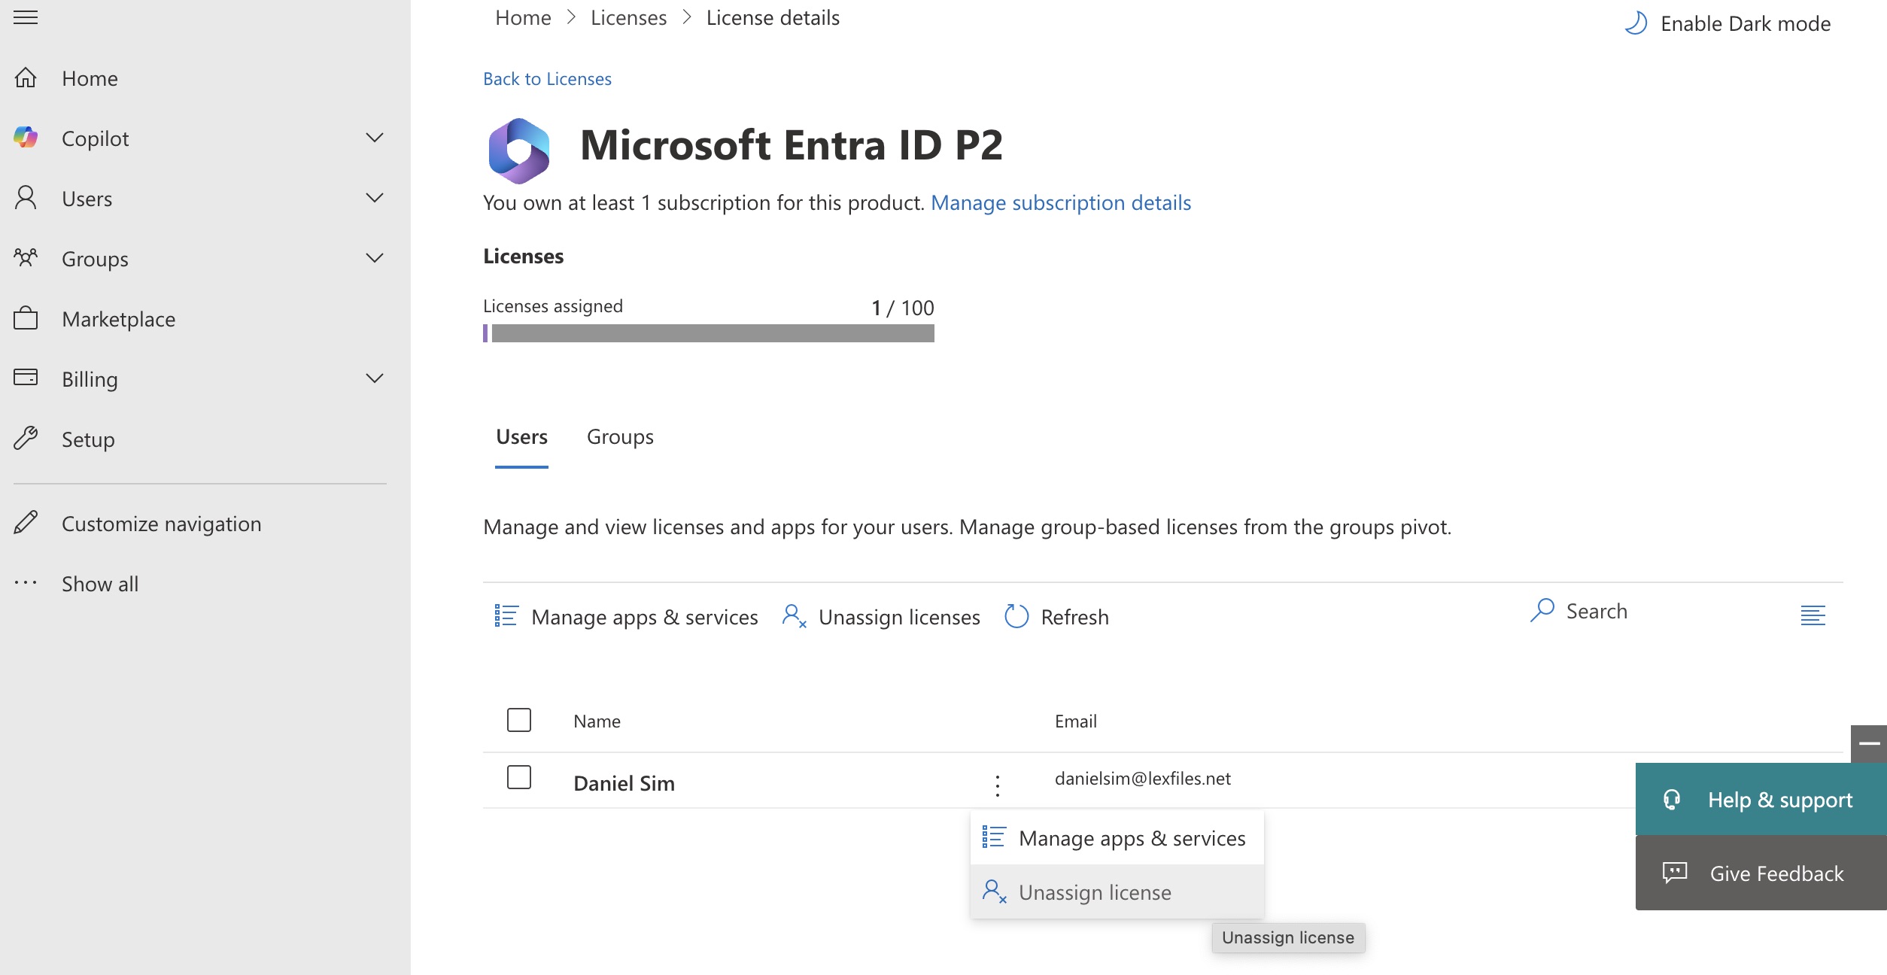Open Manage subscription details link

pyautogui.click(x=1061, y=203)
